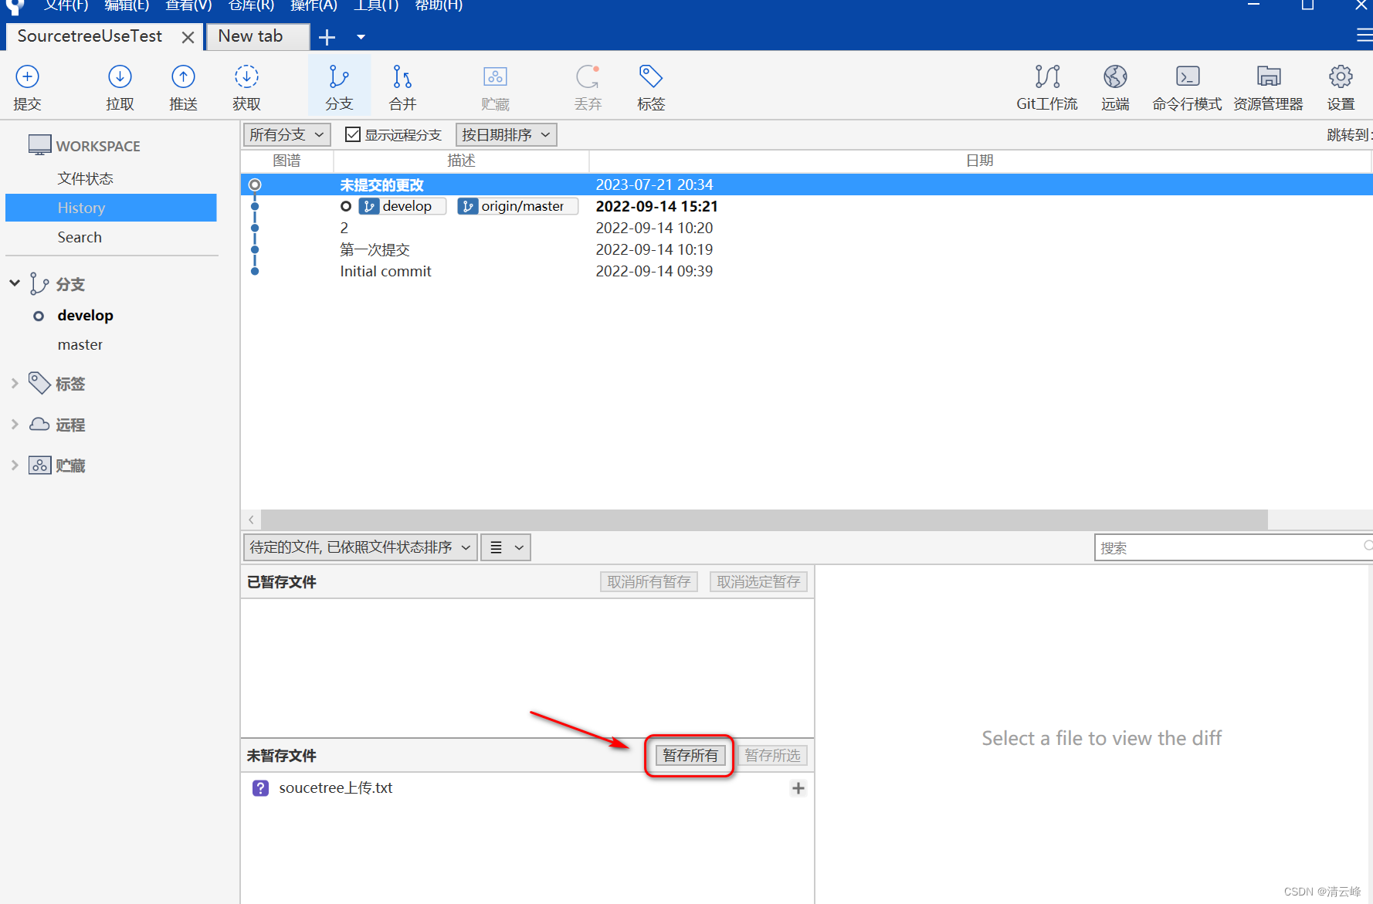The height and width of the screenshot is (904, 1373).
Task: Click the Fetch (获取) toolbar icon
Action: coord(246,76)
